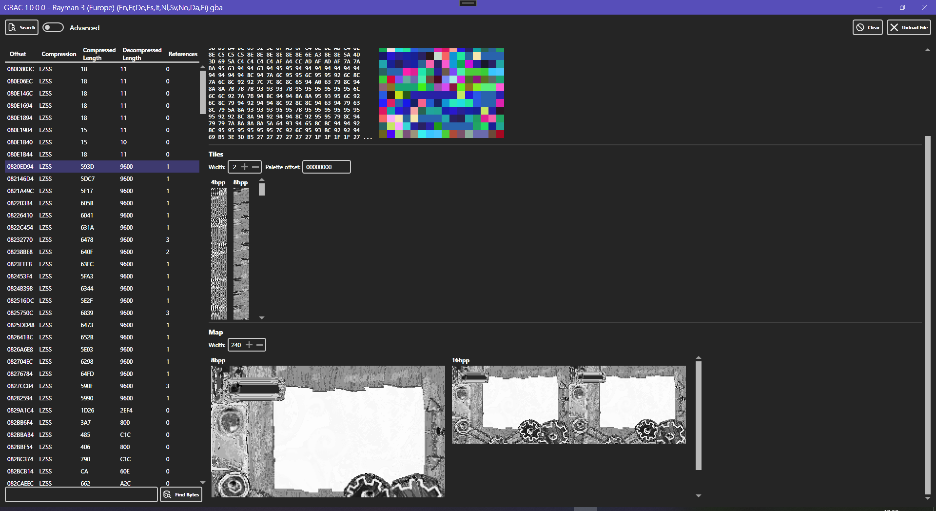The height and width of the screenshot is (511, 936).
Task: Click the Unload File button
Action: pos(909,27)
